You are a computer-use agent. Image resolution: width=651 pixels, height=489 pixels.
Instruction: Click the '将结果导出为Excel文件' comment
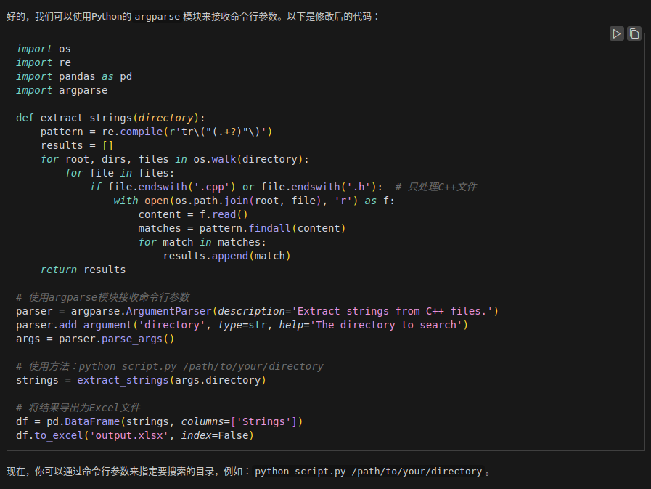pos(78,408)
